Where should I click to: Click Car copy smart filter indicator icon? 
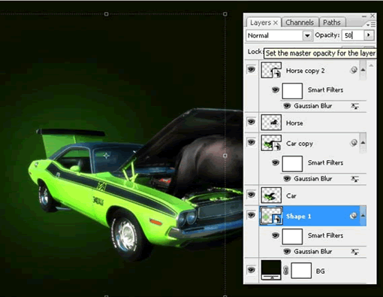click(354, 143)
